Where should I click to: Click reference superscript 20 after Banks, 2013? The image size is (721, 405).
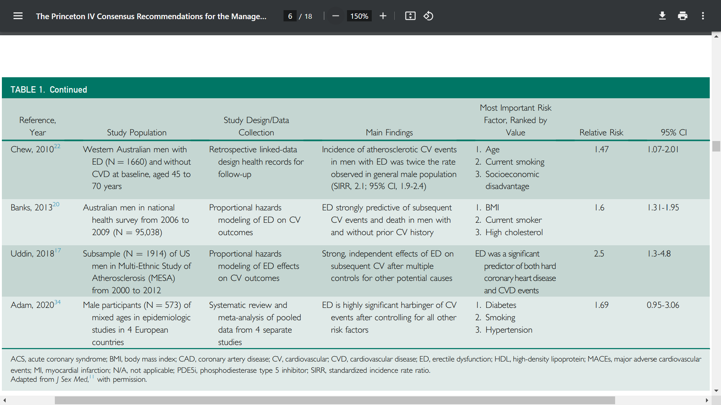[x=56, y=204]
